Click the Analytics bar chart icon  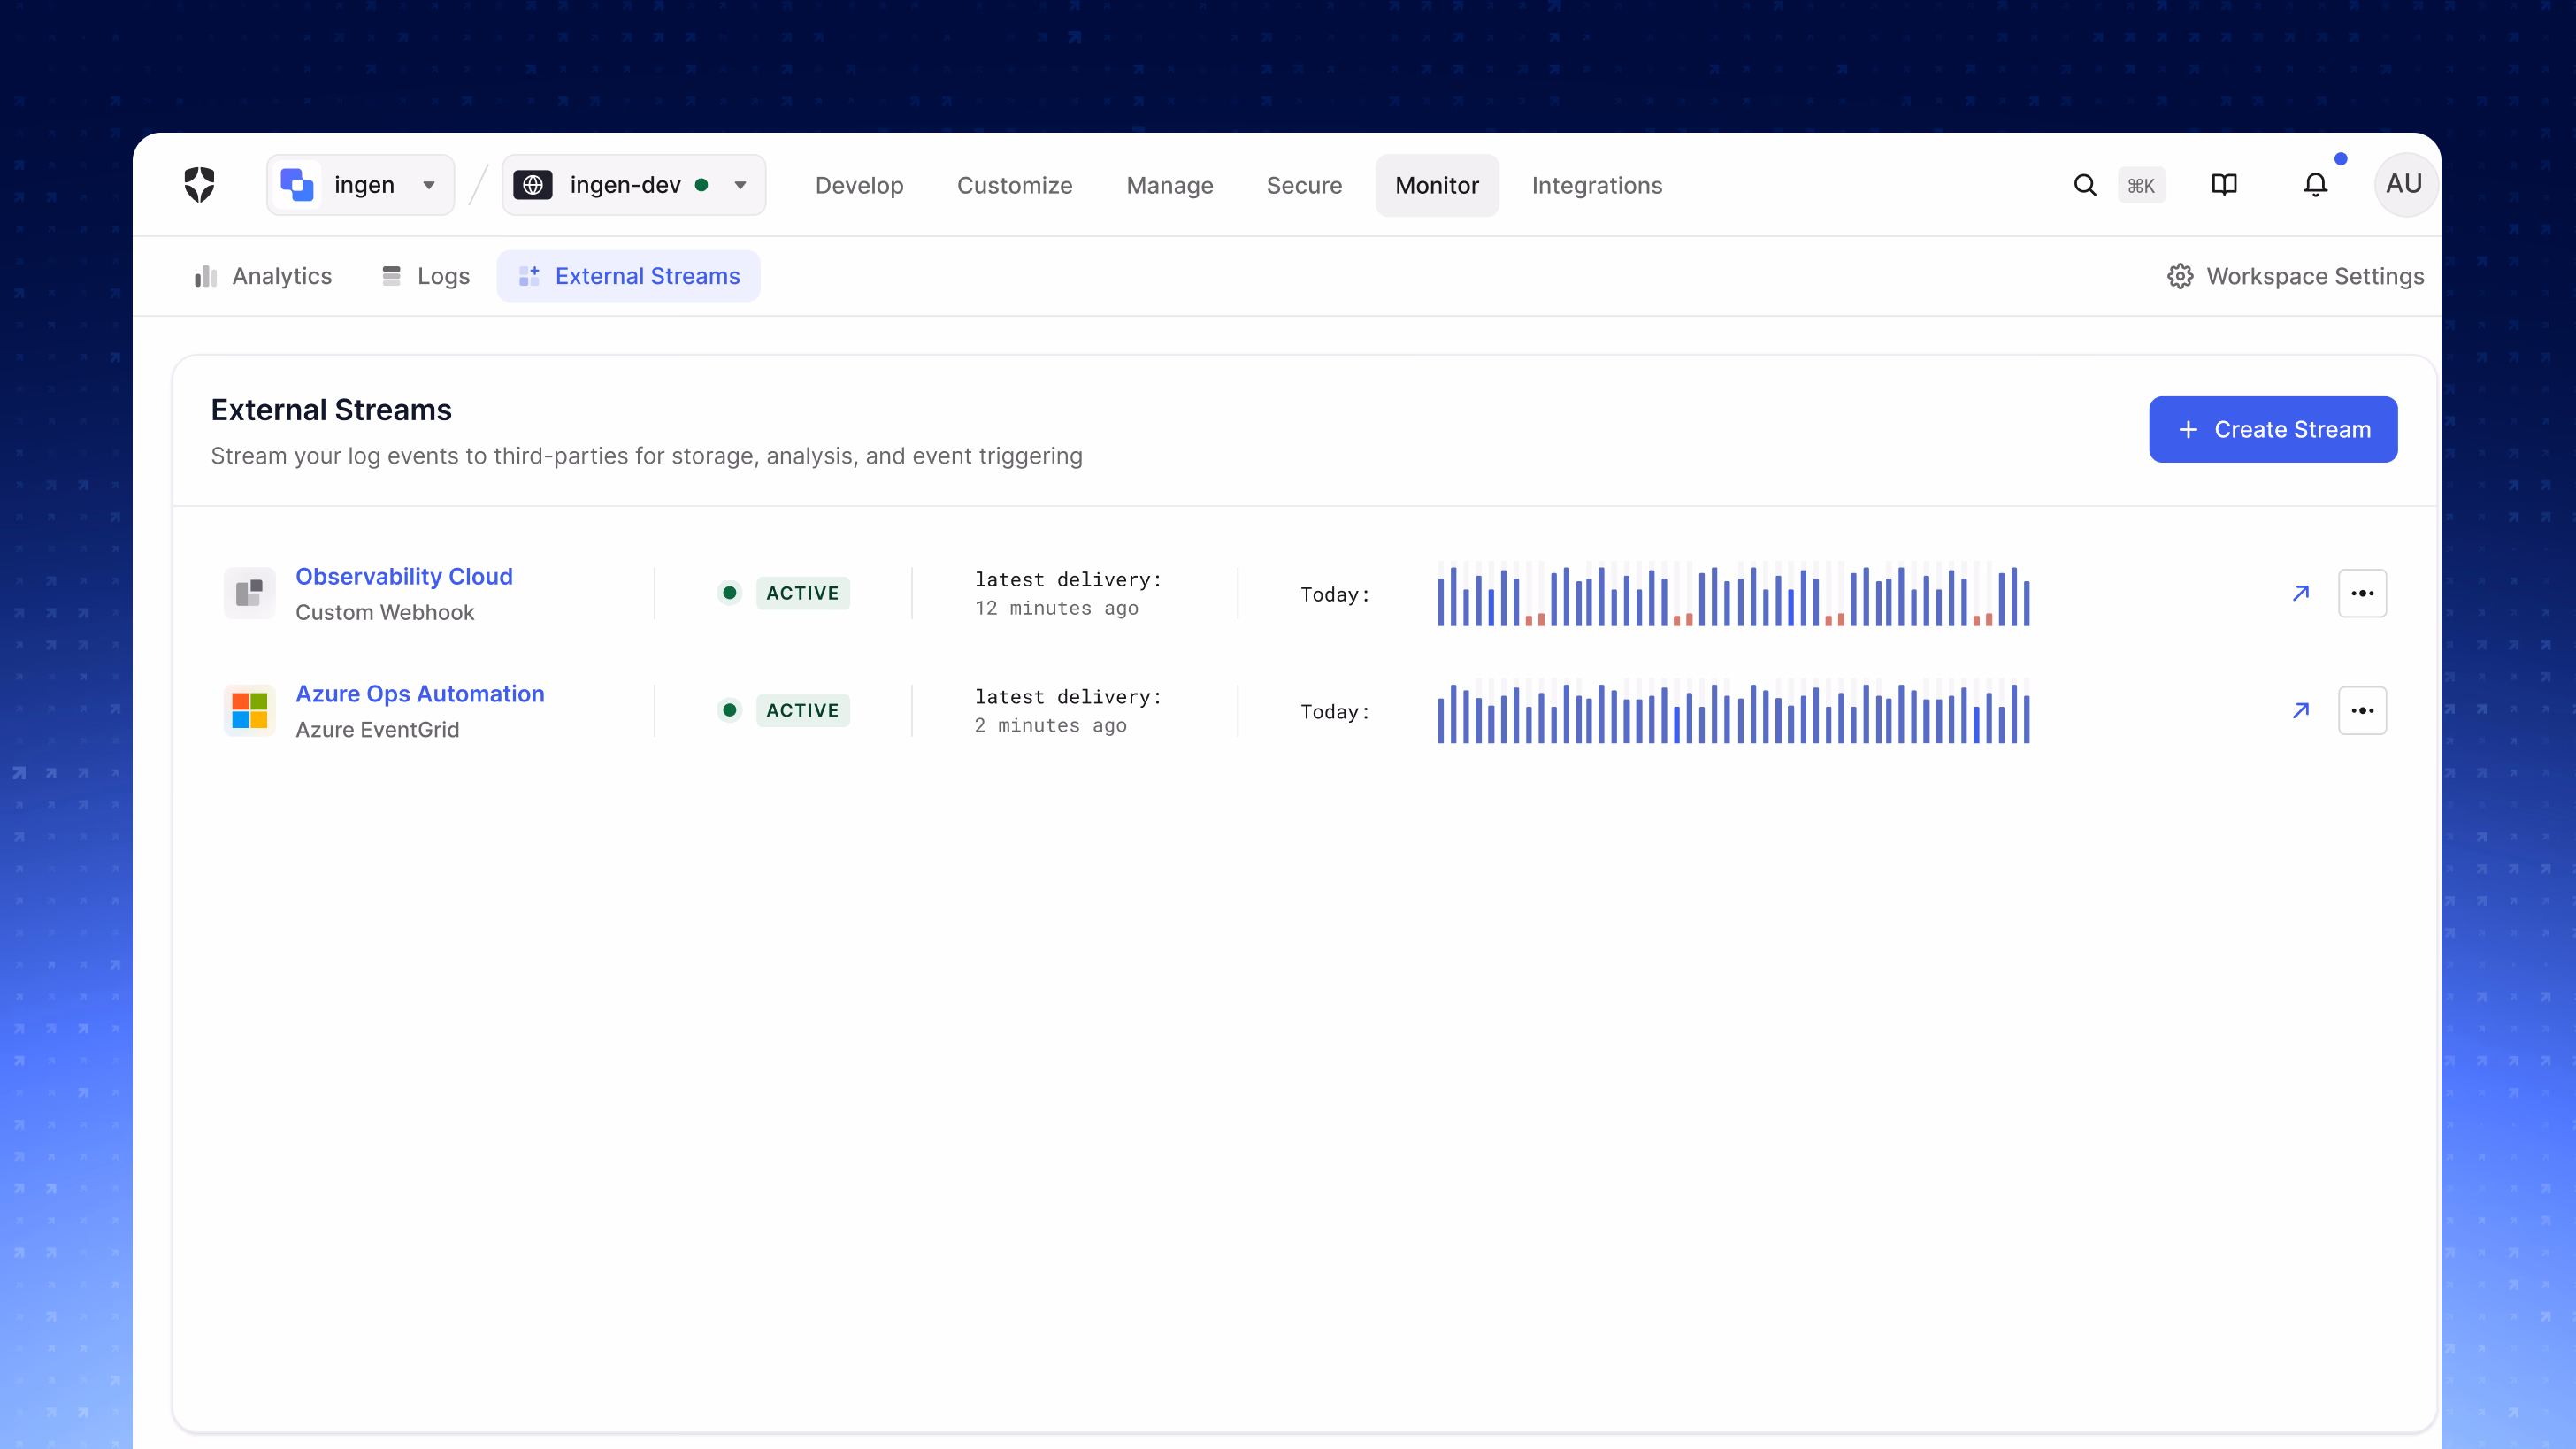206,276
